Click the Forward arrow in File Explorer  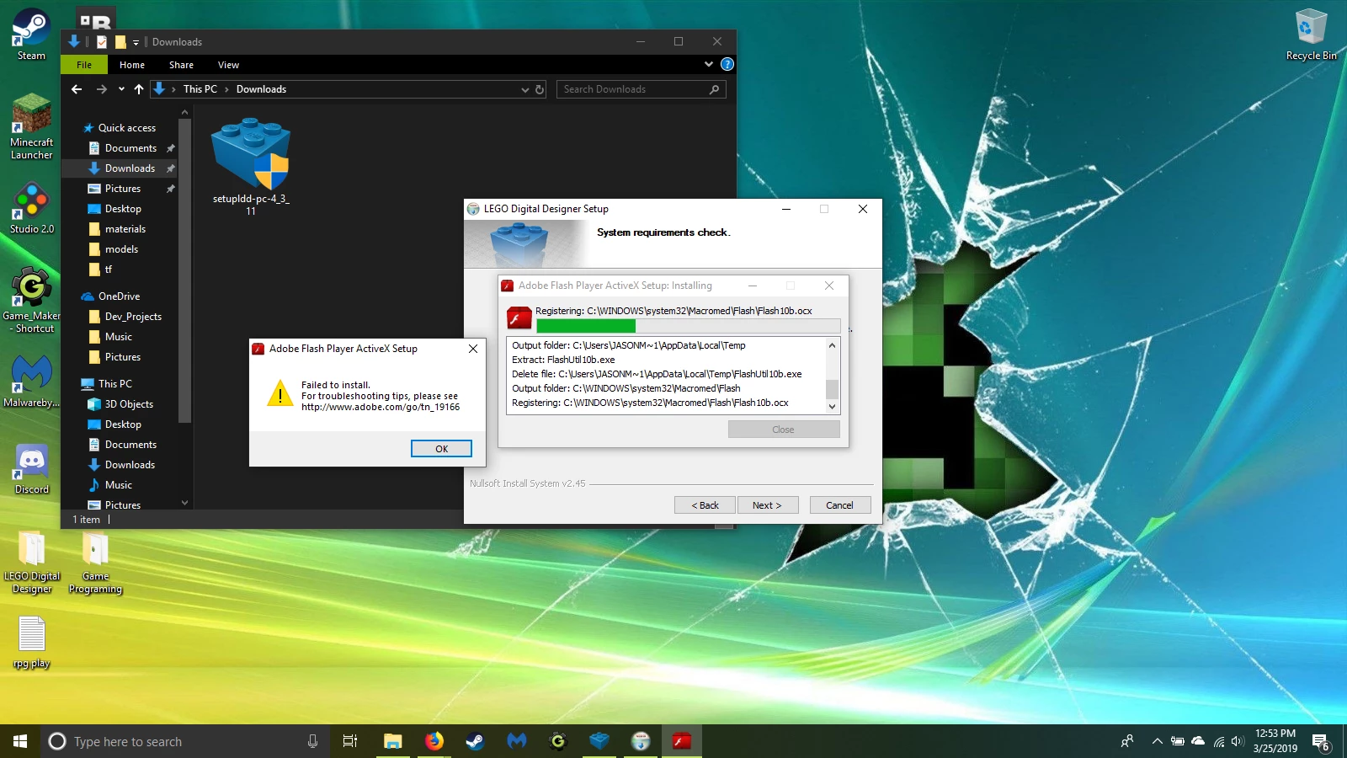[102, 89]
